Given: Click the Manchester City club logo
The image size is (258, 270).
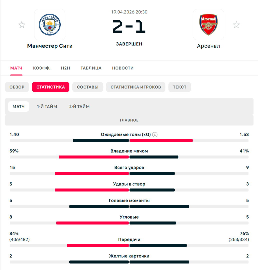Looking at the screenshot, I should 50,25.
